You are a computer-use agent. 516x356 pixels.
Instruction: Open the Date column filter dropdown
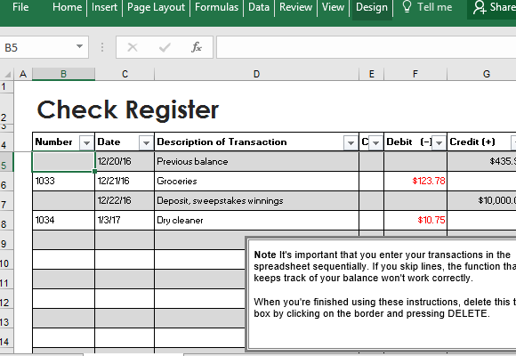point(146,142)
